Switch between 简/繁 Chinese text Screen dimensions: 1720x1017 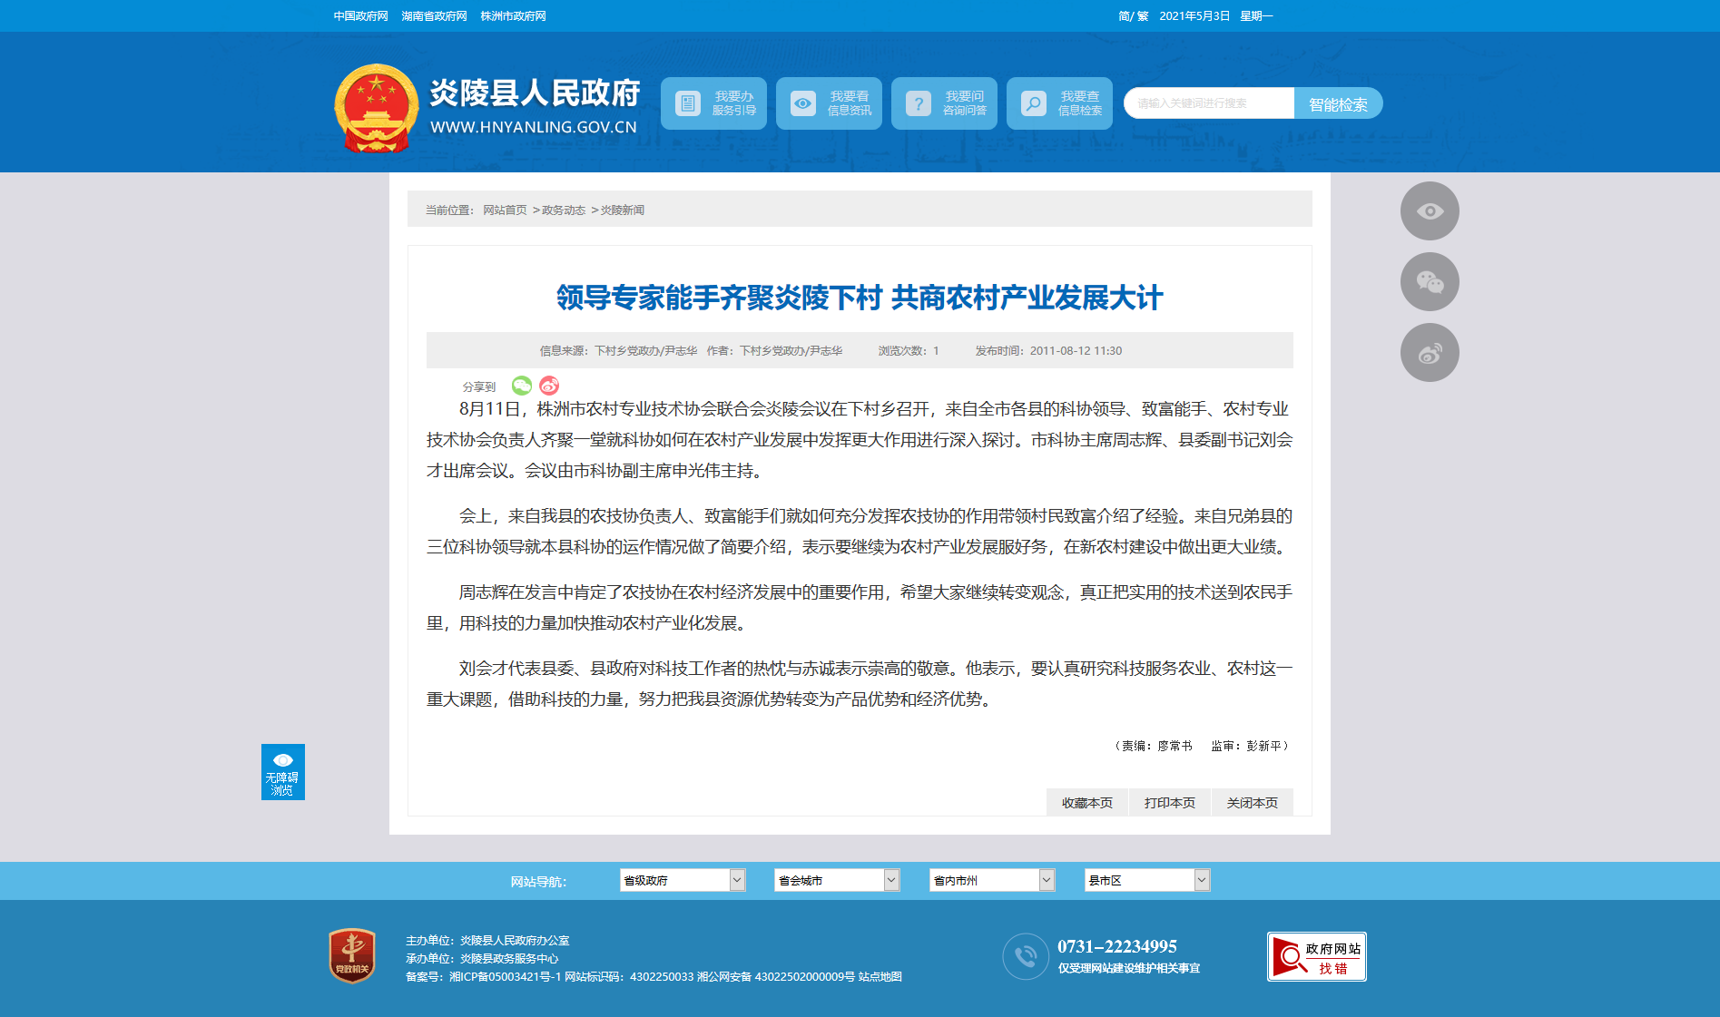[x=1133, y=16]
